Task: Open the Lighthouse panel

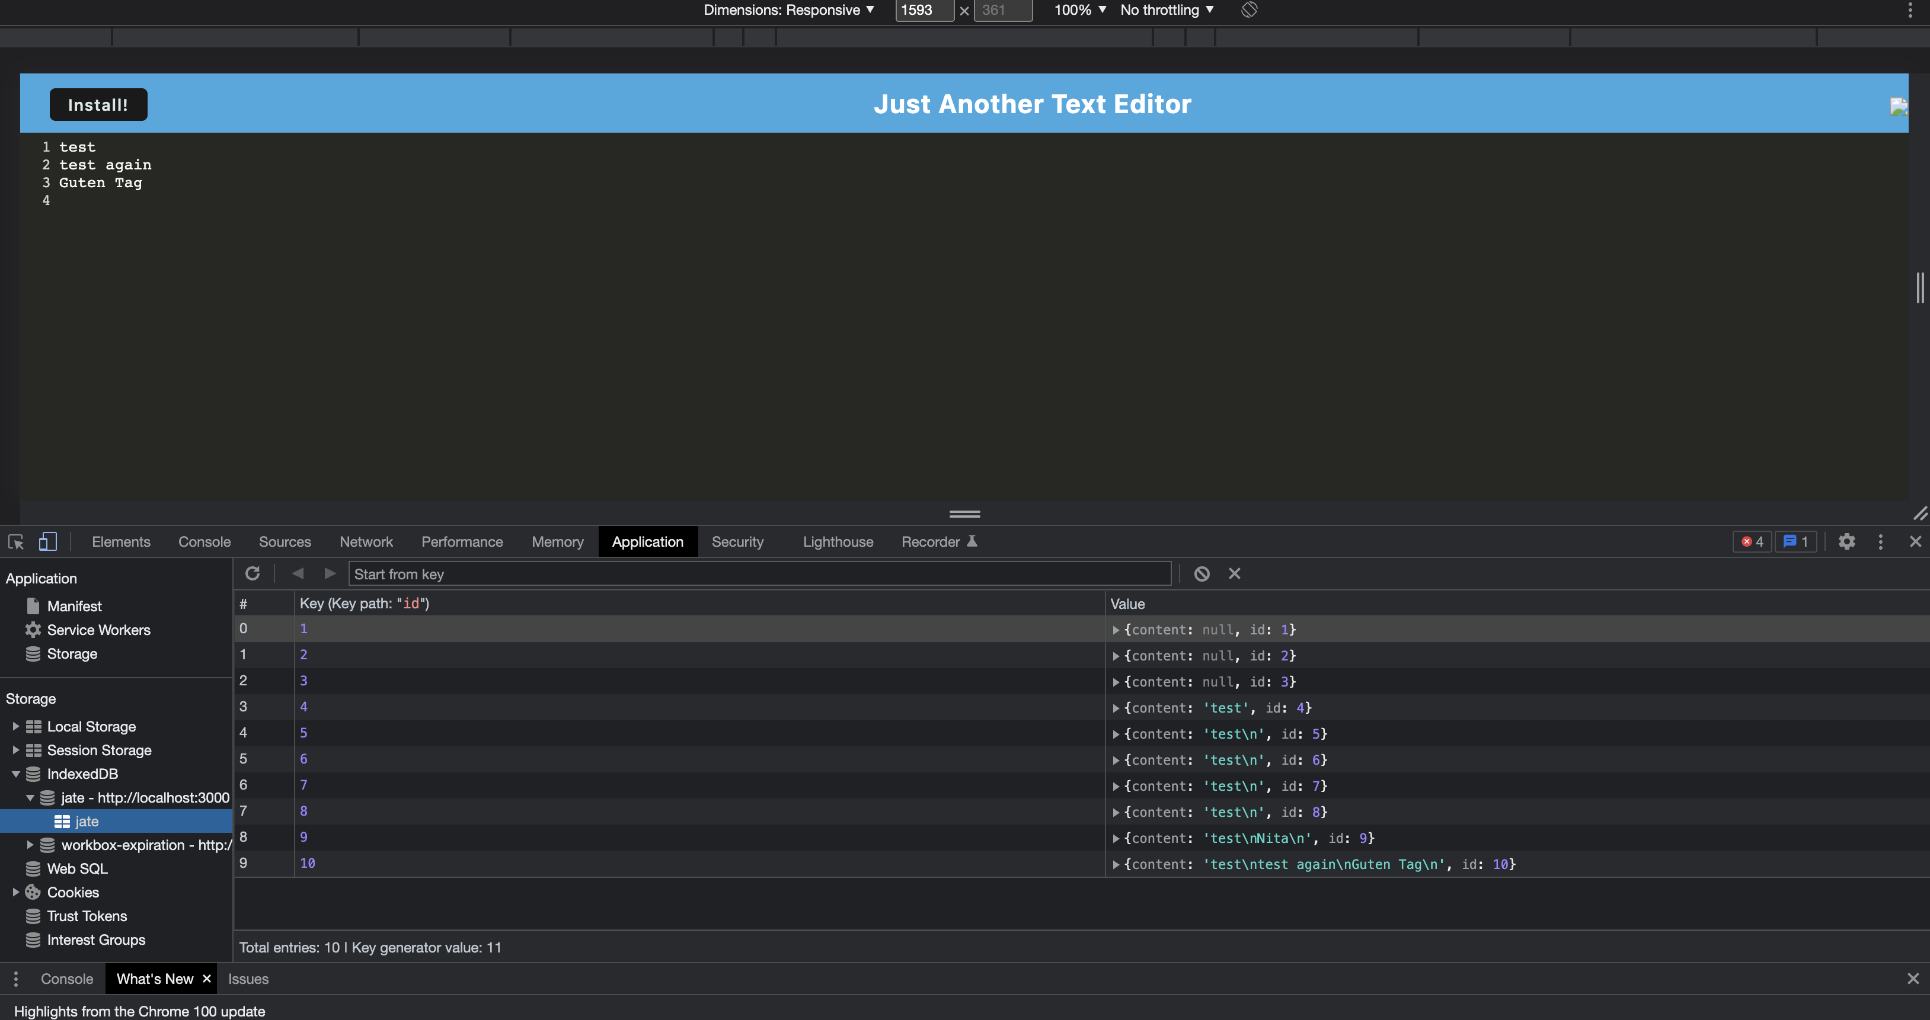Action: (x=838, y=541)
